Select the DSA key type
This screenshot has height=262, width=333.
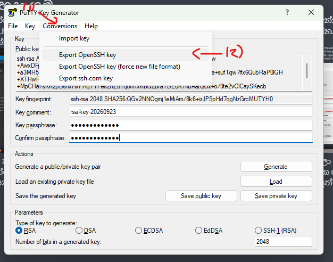86,231
